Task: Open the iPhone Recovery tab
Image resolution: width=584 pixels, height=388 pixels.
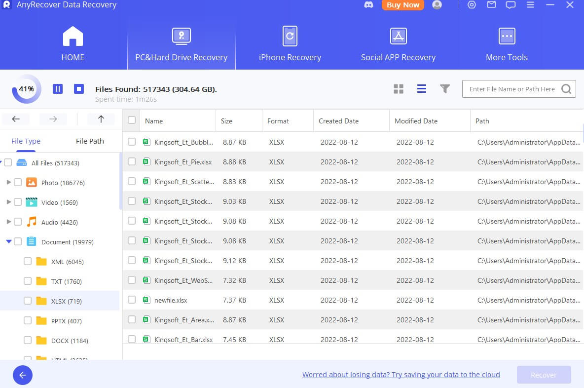Action: tap(290, 43)
